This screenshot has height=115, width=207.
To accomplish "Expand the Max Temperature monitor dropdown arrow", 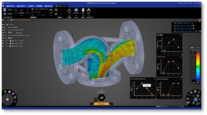I will click(x=194, y=29).
